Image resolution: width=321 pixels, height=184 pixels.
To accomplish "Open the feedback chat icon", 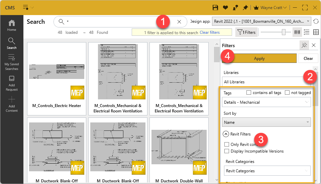I will 235,7.
